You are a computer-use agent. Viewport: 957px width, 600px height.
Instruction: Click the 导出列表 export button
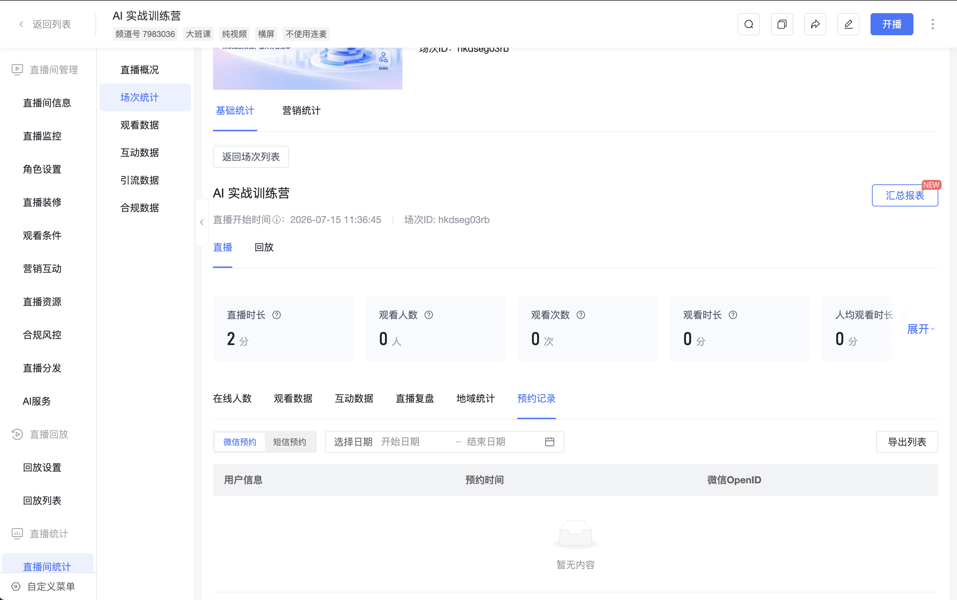[x=907, y=442]
